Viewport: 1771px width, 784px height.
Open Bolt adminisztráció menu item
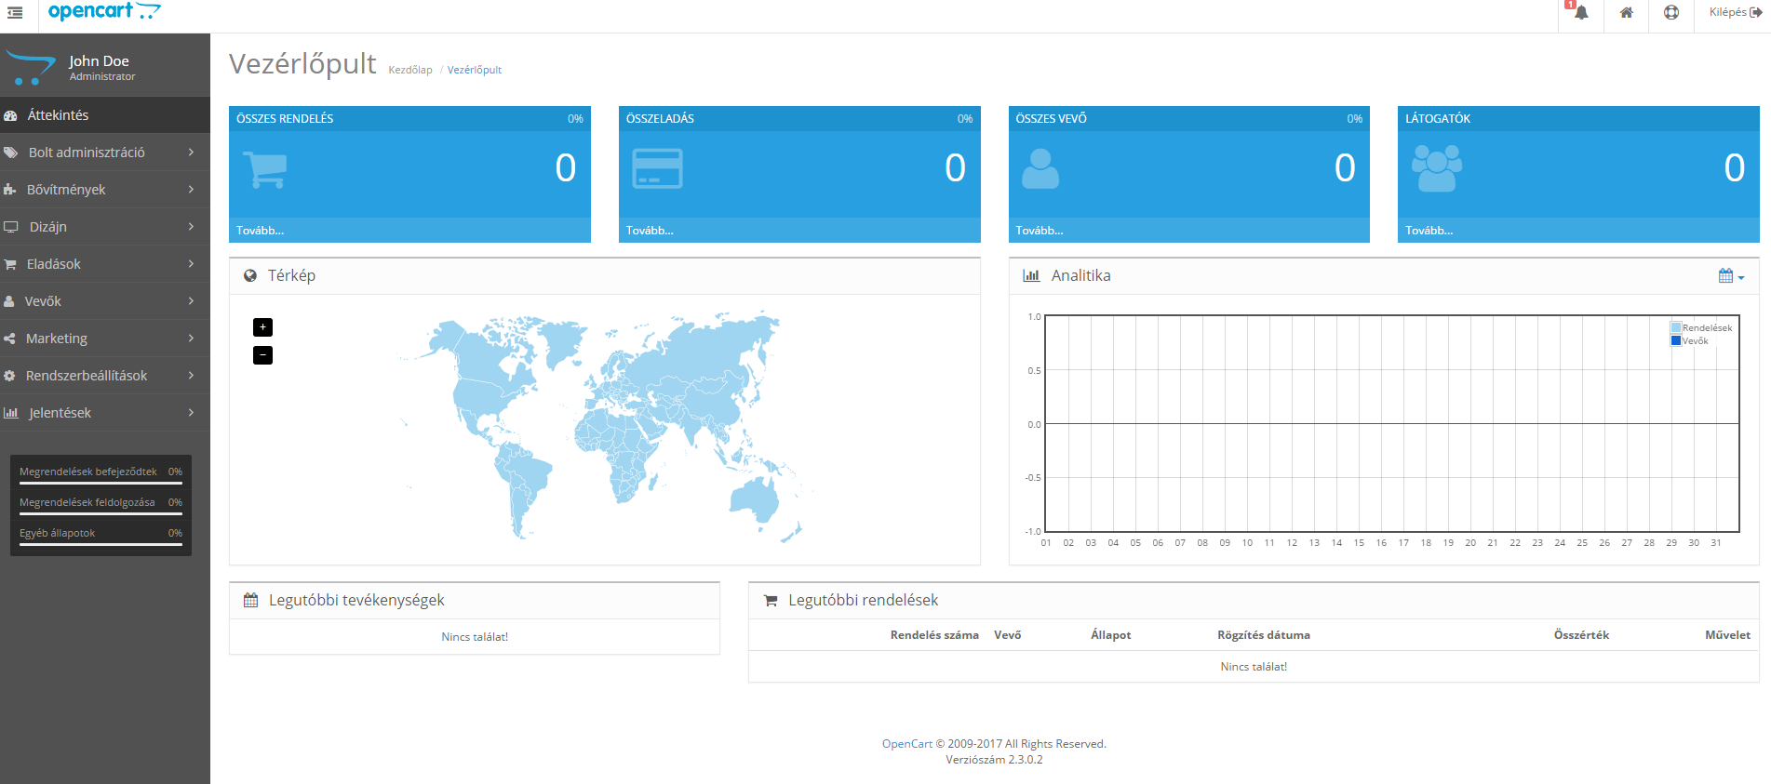[105, 153]
